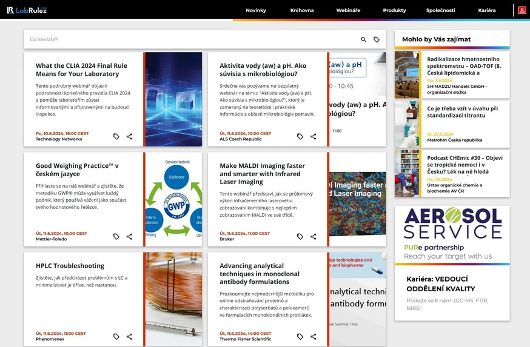Open 'Aktivita vody (aw) a pH' title
530x347 pixels.
[263, 70]
